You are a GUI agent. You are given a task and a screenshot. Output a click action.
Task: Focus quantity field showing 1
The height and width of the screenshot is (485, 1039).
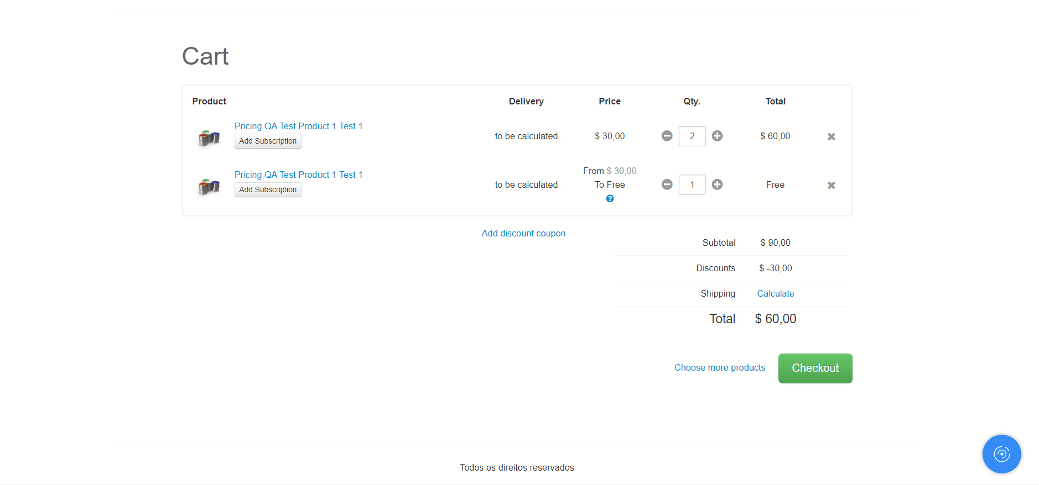coord(692,184)
